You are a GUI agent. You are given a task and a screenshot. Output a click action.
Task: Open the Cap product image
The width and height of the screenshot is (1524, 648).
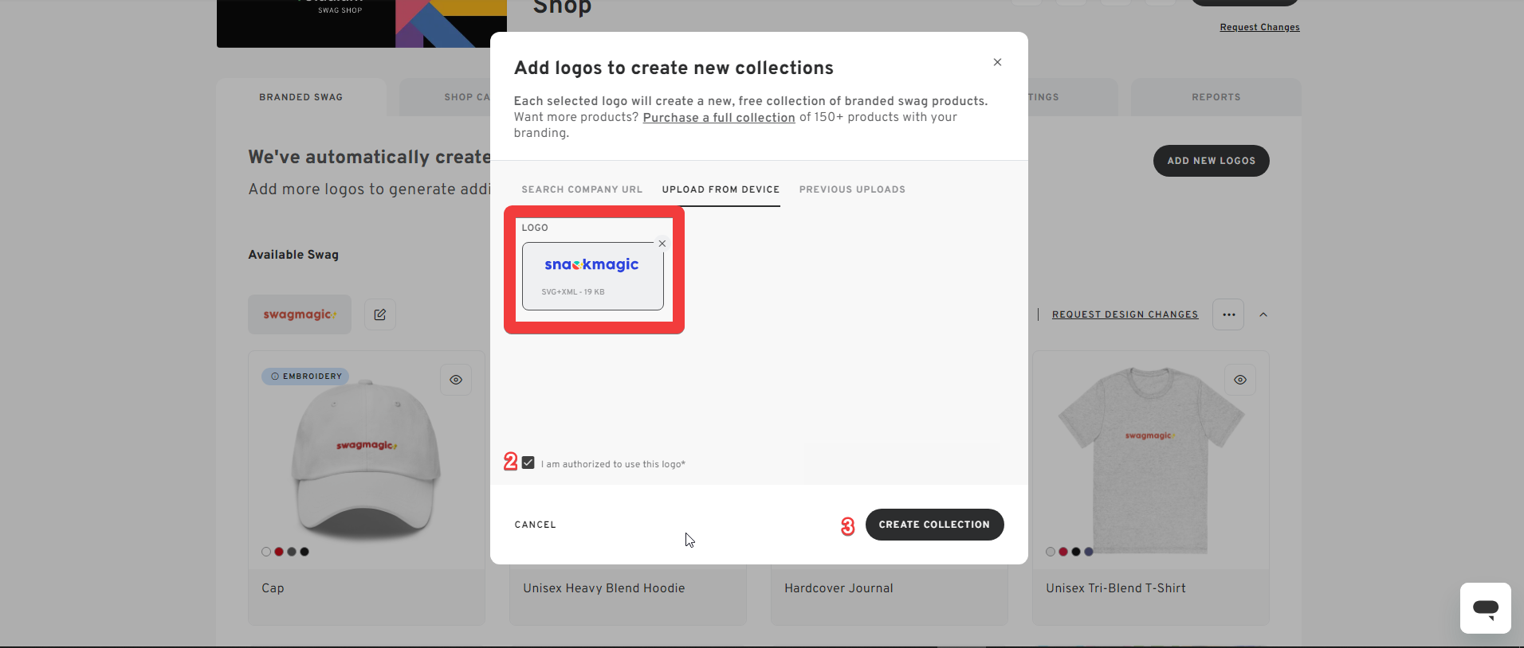(366, 460)
